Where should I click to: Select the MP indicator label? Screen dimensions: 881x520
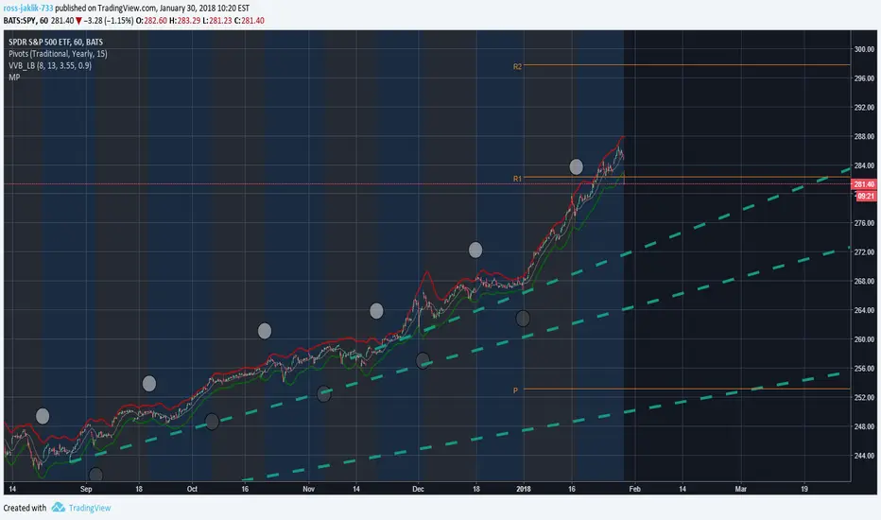[x=14, y=78]
